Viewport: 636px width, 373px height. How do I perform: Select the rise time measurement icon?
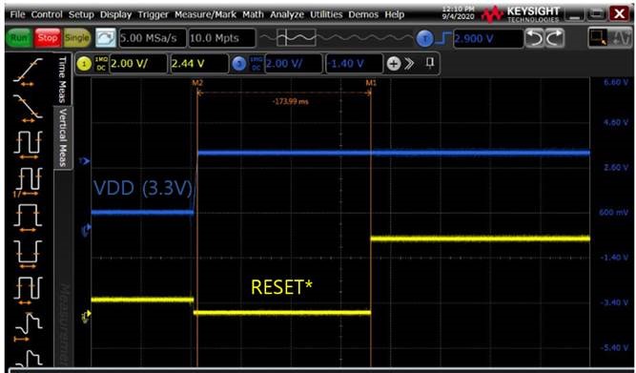28,73
